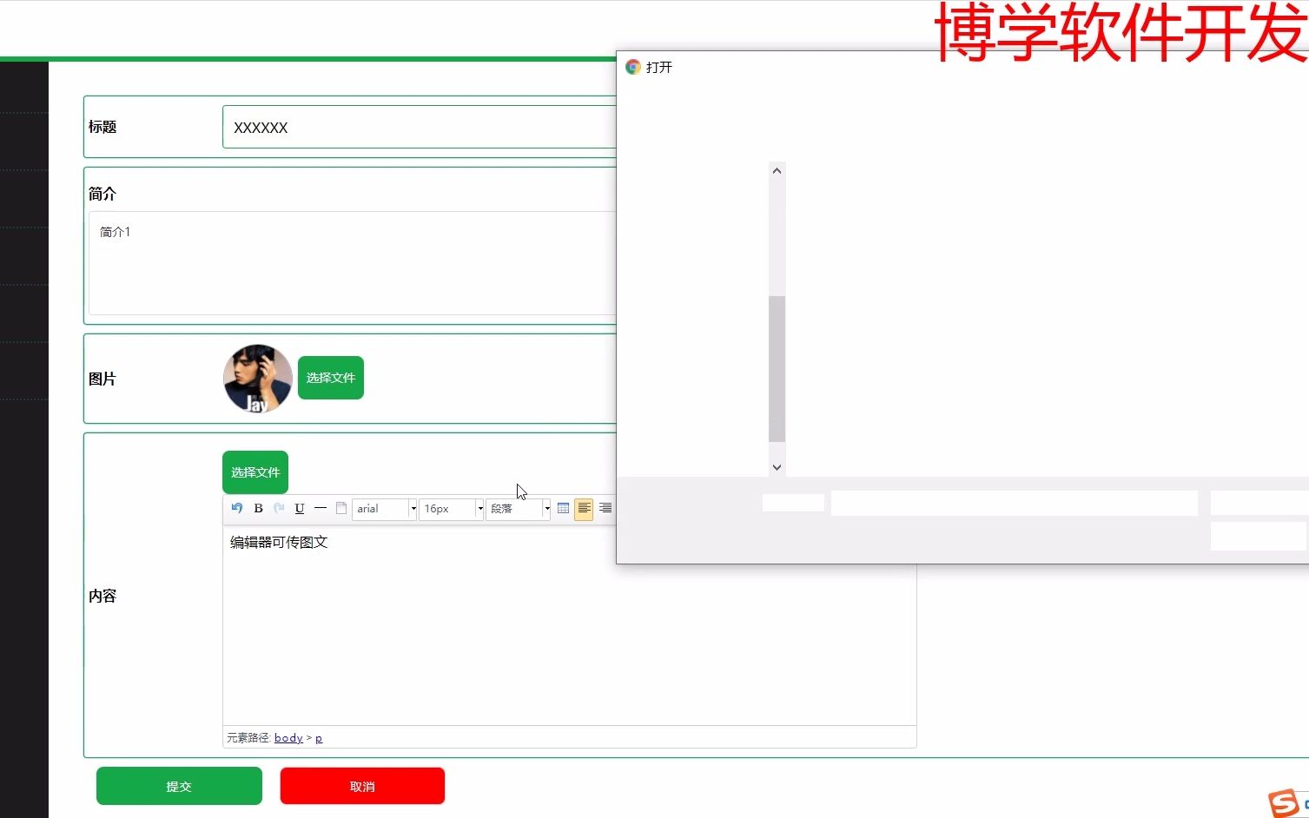Image resolution: width=1309 pixels, height=818 pixels.
Task: Click the new document icon in editor toolbar
Action: (x=340, y=508)
